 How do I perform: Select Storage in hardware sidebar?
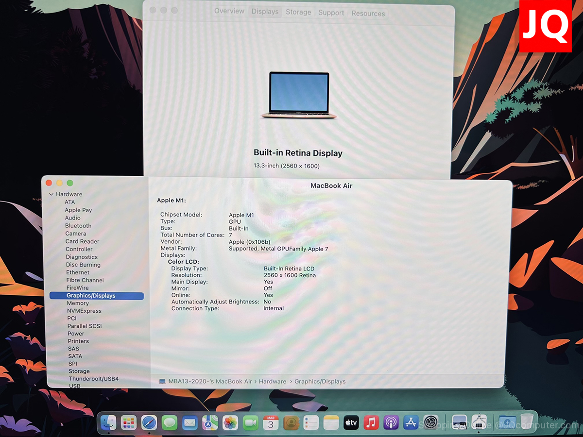(79, 371)
